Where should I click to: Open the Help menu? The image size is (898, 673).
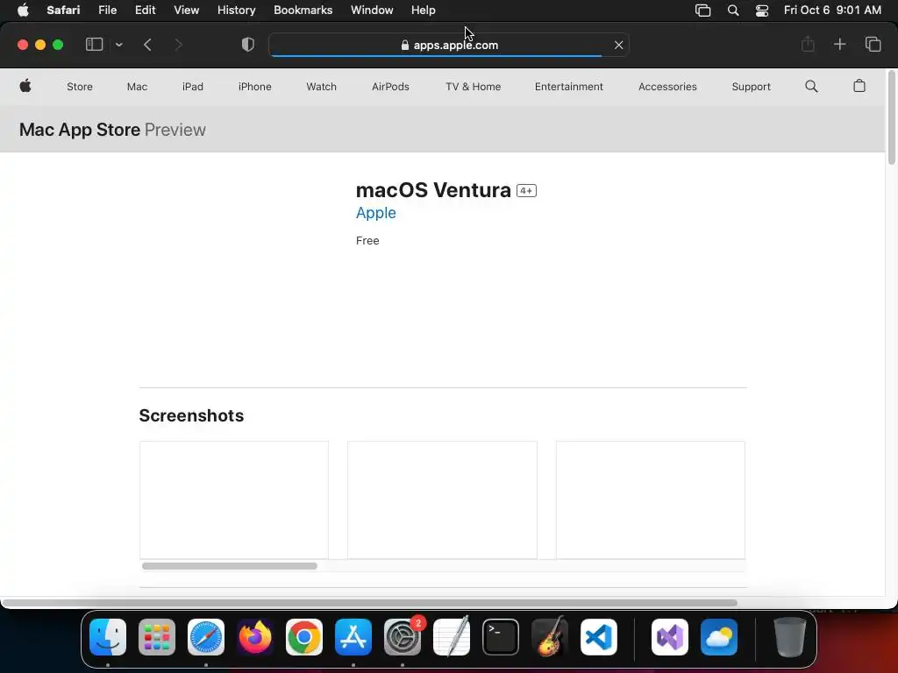424,11
